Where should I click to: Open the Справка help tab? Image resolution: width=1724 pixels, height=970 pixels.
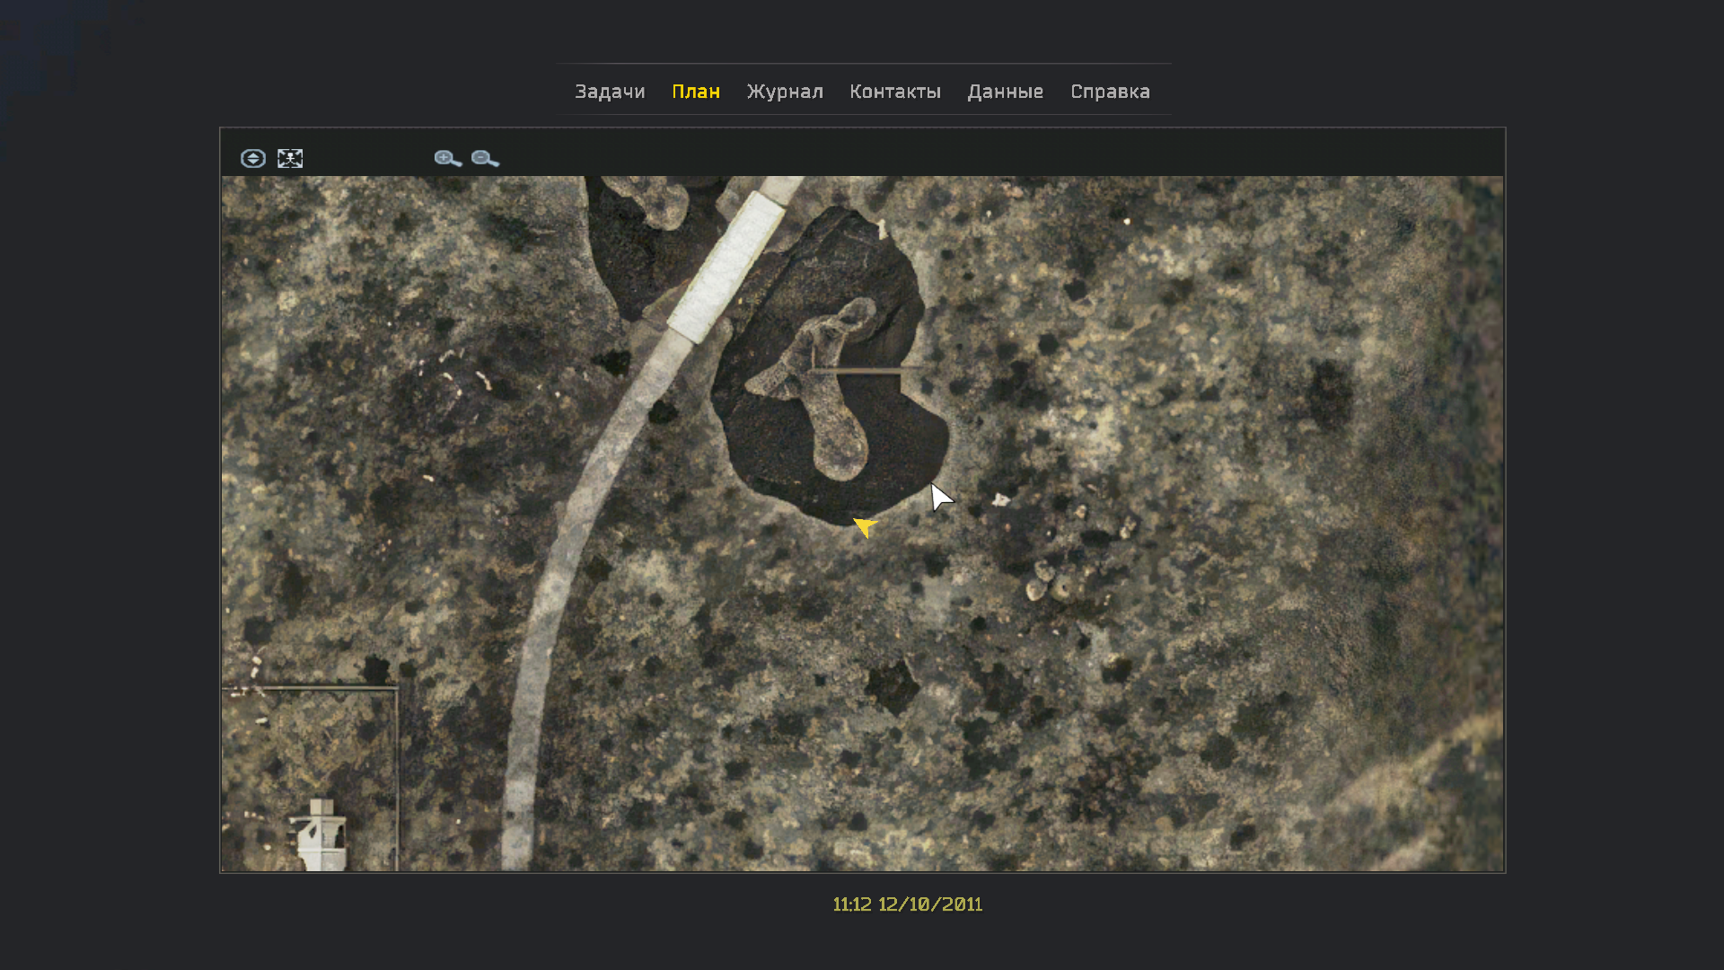1110,92
